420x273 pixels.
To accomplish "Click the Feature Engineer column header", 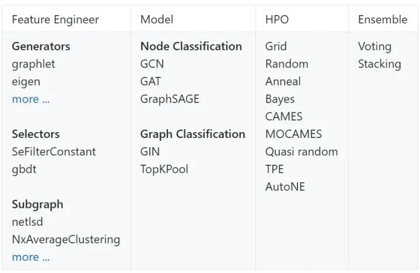I will click(55, 19).
